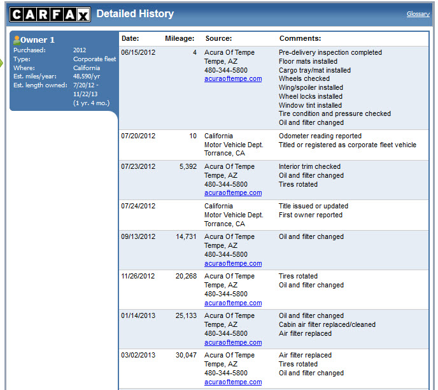Click phone number in the 06/15/2012 entry
438x390 pixels.
[225, 70]
